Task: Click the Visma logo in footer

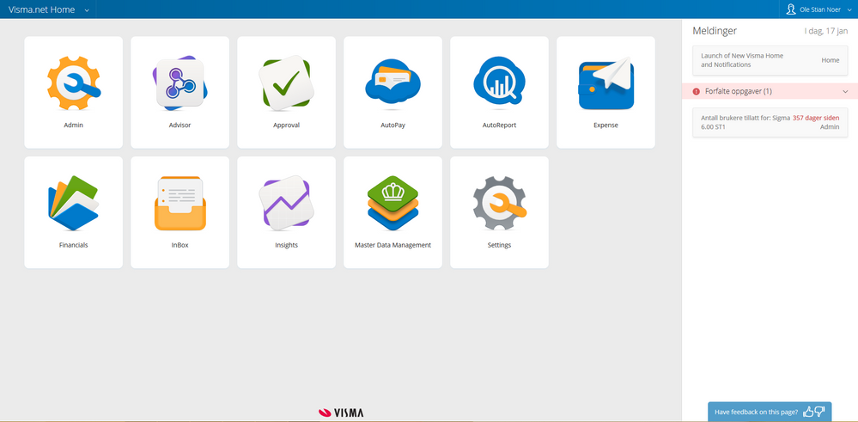Action: [x=341, y=413]
